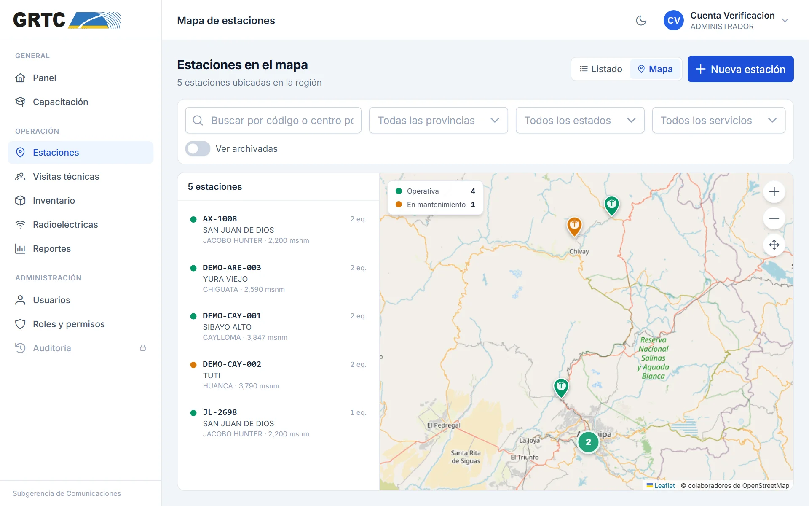The width and height of the screenshot is (809, 506).
Task: Open the Inventario section
Action: (x=80, y=201)
